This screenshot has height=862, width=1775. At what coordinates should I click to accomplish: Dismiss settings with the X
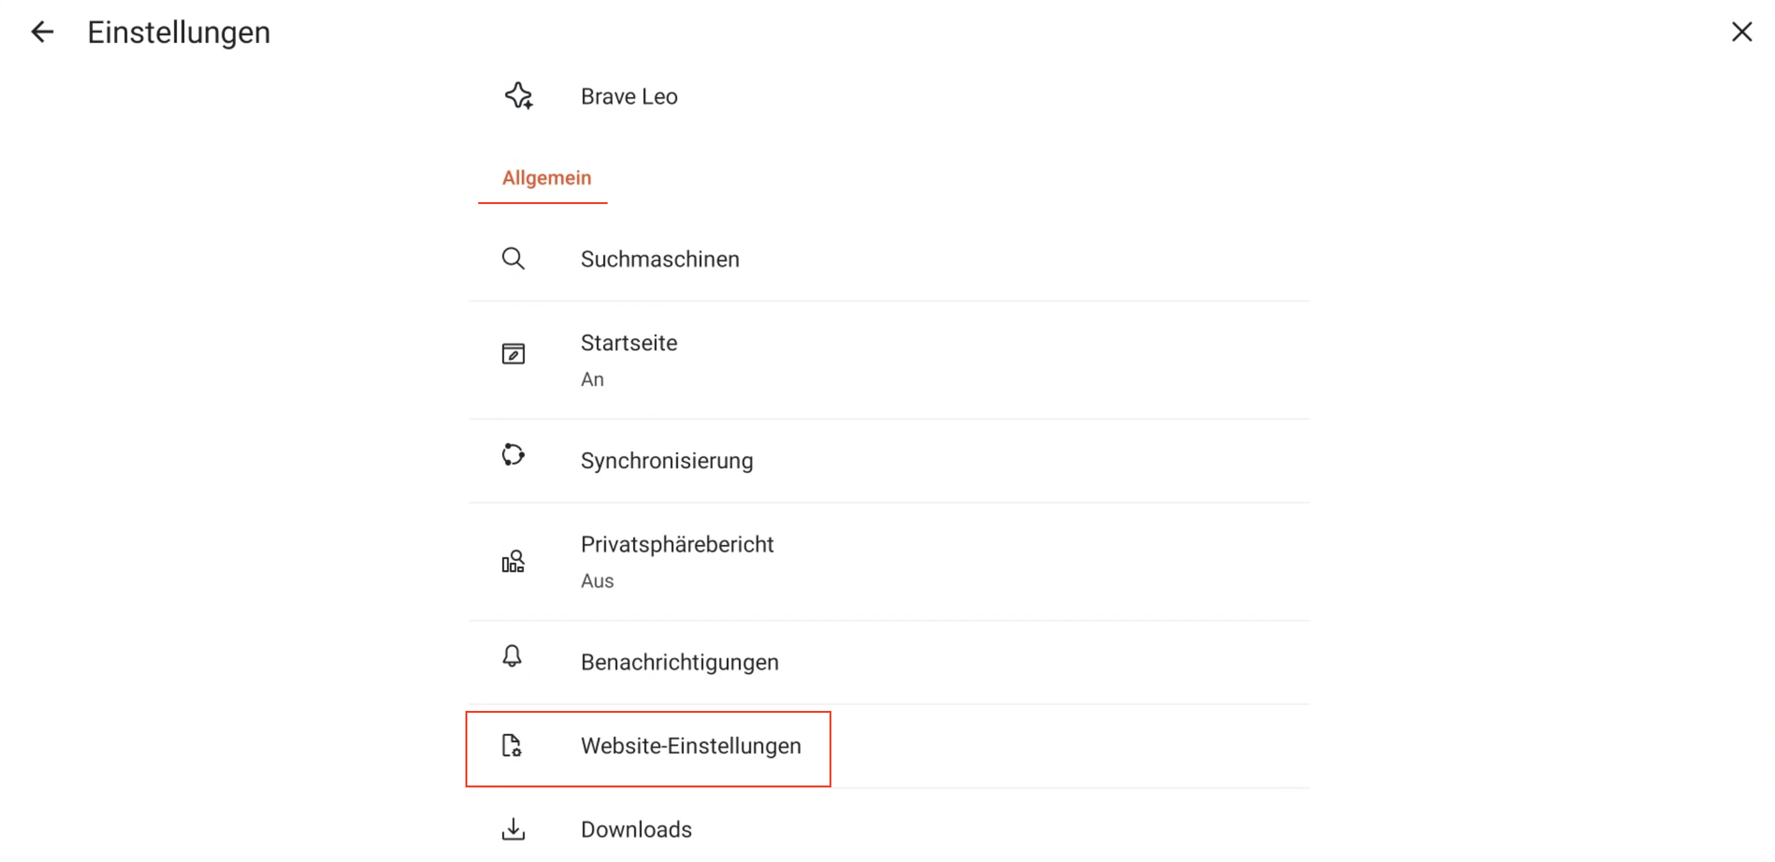point(1742,32)
